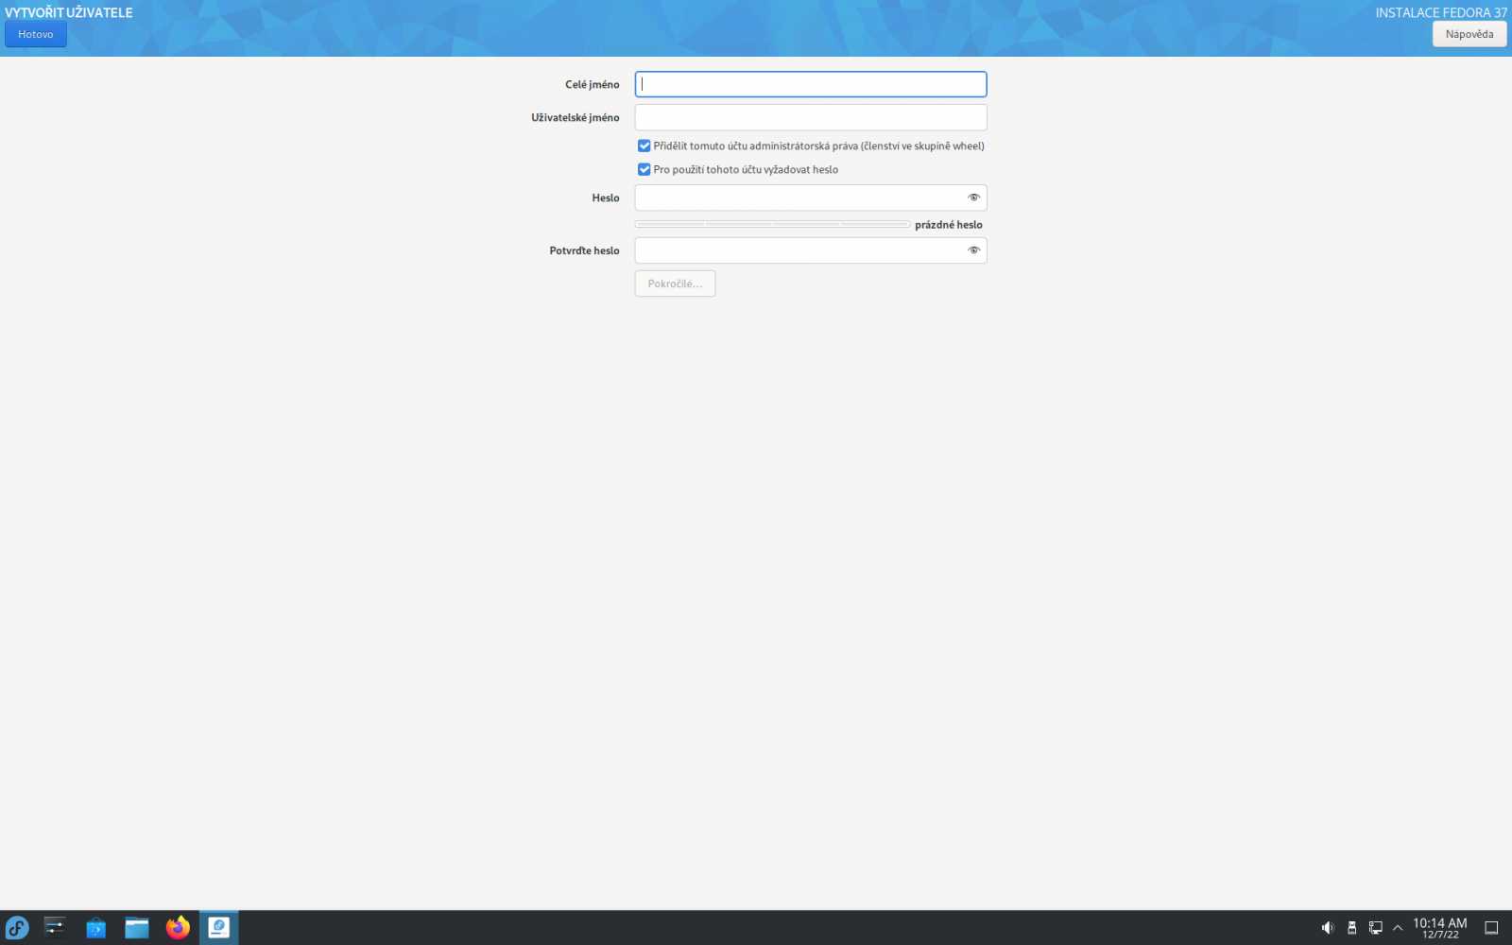
Task: Focus the Celé jméno input field
Action: point(810,84)
